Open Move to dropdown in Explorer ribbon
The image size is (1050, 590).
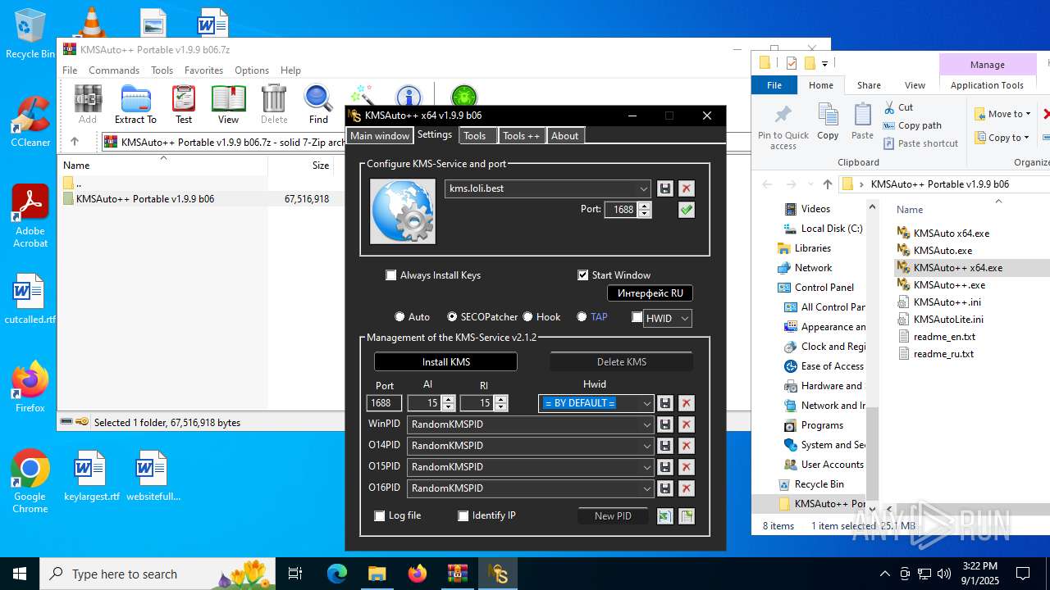(x=1004, y=114)
